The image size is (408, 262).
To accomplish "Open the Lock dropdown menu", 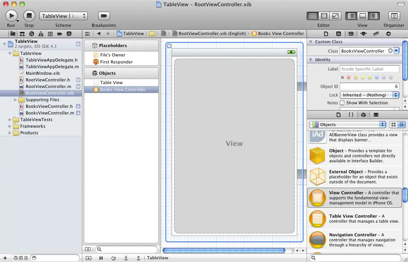I will [369, 95].
